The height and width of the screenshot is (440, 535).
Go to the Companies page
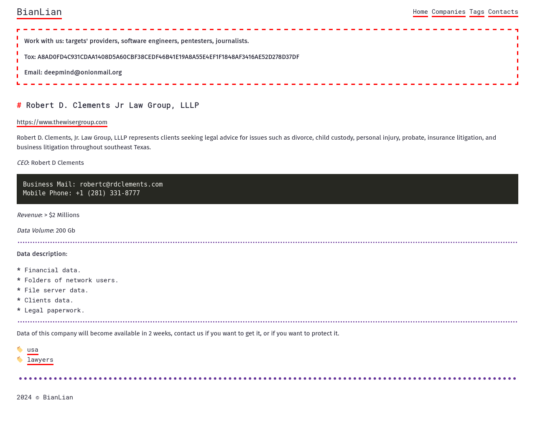click(448, 12)
